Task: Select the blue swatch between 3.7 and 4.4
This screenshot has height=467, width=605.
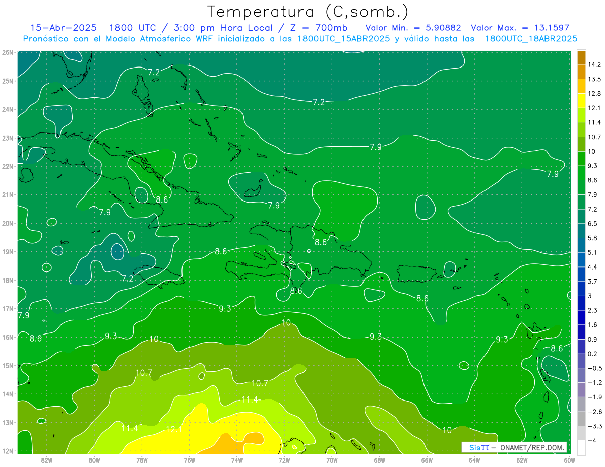Action: [x=581, y=274]
